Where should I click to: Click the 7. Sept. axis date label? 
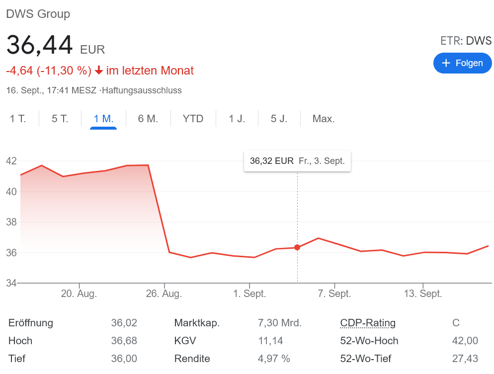334,294
